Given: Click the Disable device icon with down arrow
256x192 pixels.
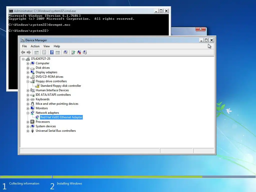Looking at the screenshot, I should coord(85,52).
